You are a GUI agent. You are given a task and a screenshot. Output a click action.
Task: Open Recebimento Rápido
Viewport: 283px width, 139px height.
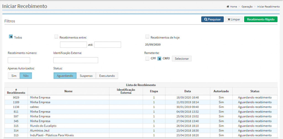click(261, 19)
